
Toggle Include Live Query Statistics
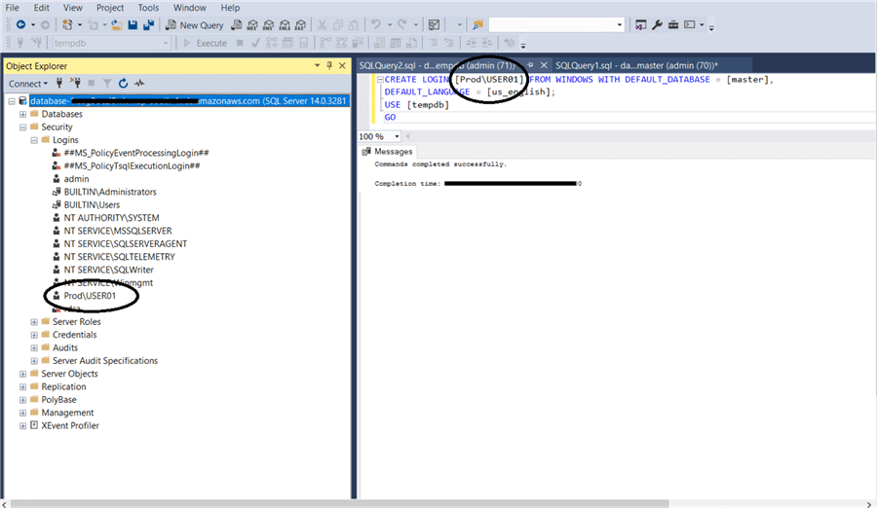(341, 43)
